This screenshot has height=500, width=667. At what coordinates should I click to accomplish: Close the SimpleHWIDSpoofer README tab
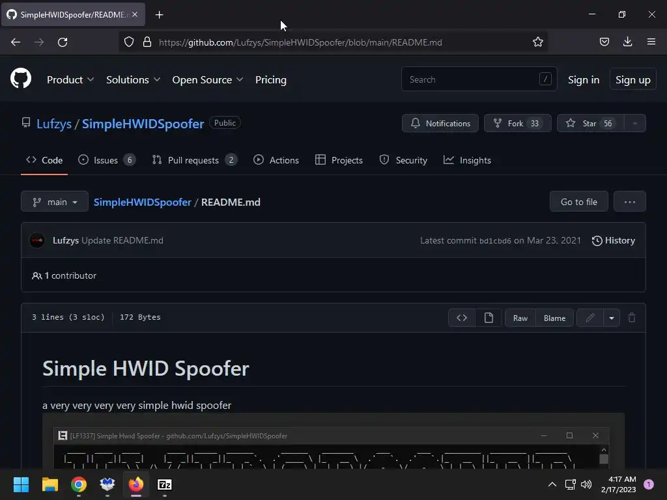point(135,14)
